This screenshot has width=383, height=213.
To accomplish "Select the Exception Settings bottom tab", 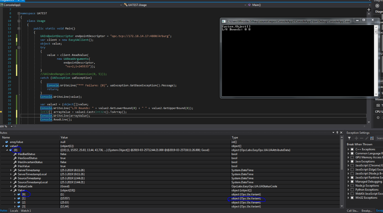I will 379,211.
